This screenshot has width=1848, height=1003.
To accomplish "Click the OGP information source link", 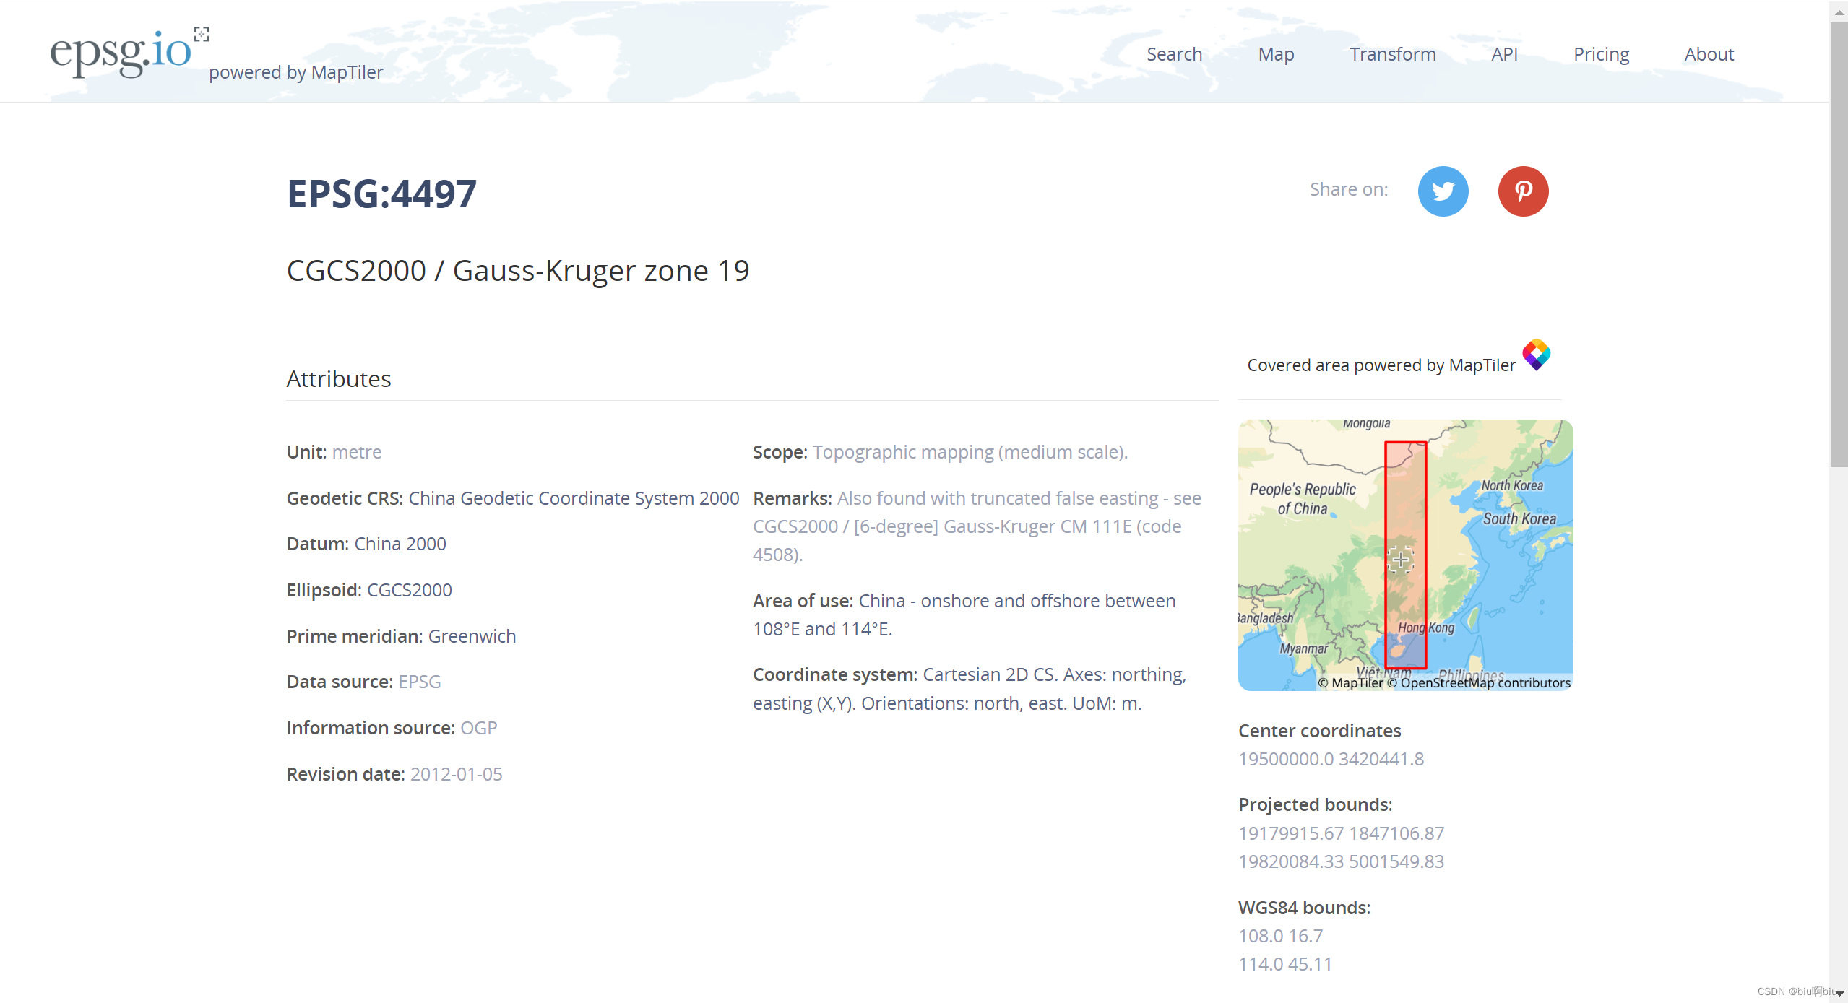I will pyautogui.click(x=478, y=728).
